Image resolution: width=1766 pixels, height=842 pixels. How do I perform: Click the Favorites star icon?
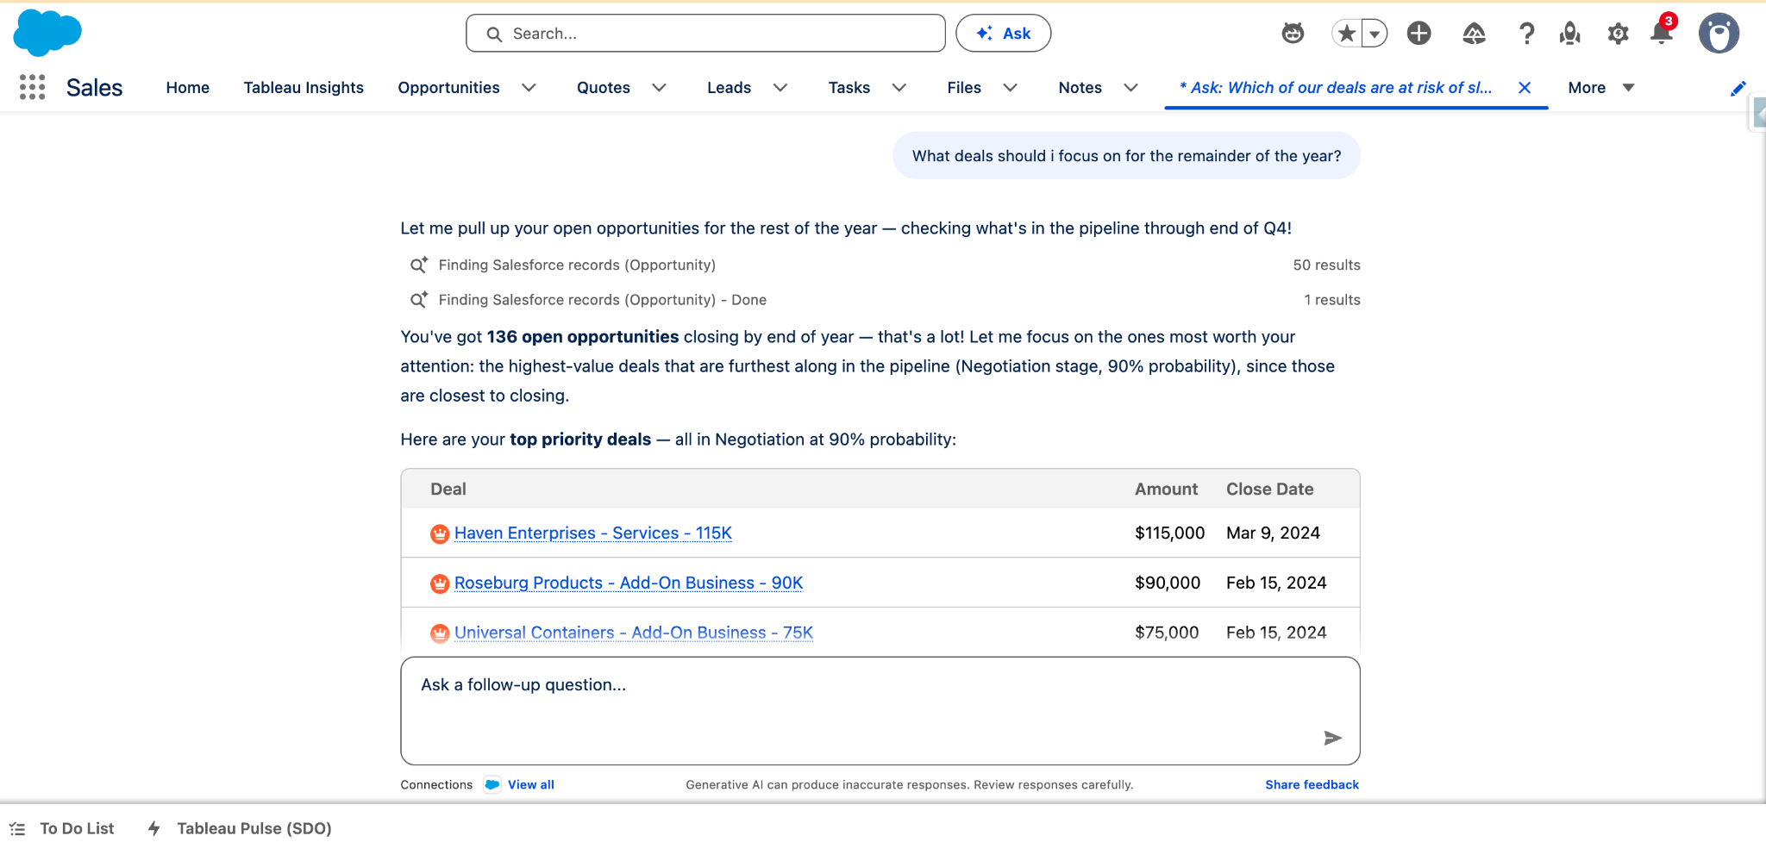click(1346, 34)
